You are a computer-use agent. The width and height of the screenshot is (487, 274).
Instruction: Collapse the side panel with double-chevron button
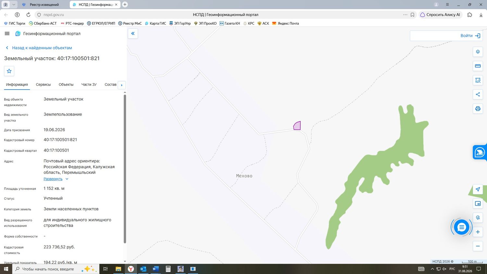133,33
